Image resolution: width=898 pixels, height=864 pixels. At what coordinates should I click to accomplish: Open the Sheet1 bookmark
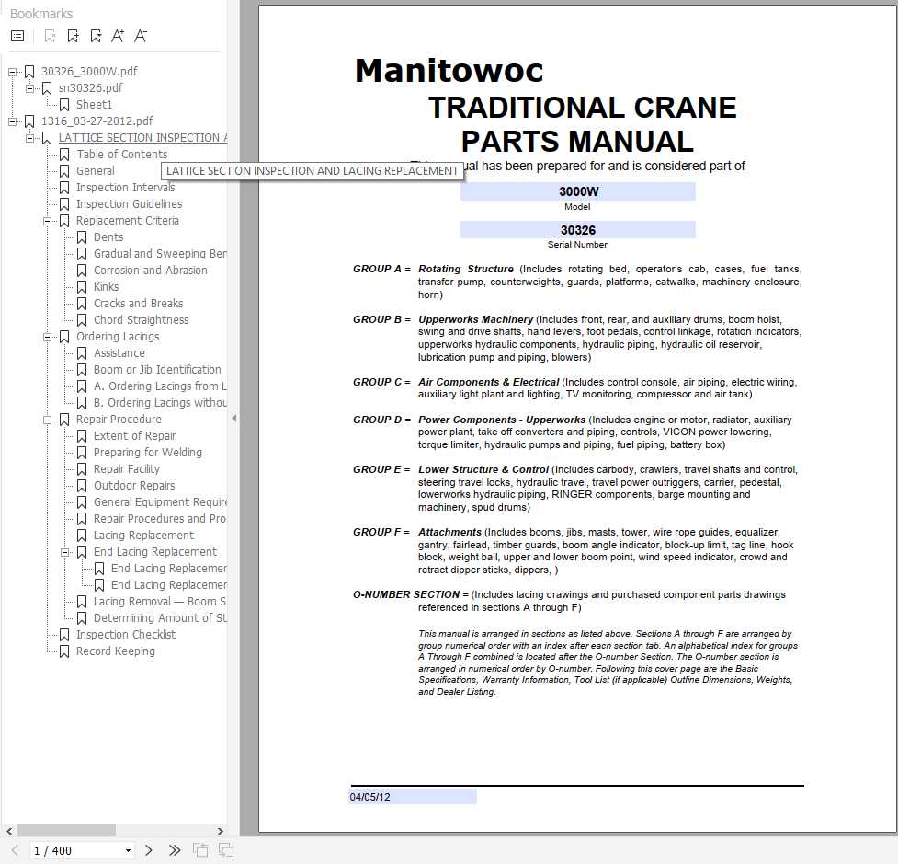tap(94, 104)
